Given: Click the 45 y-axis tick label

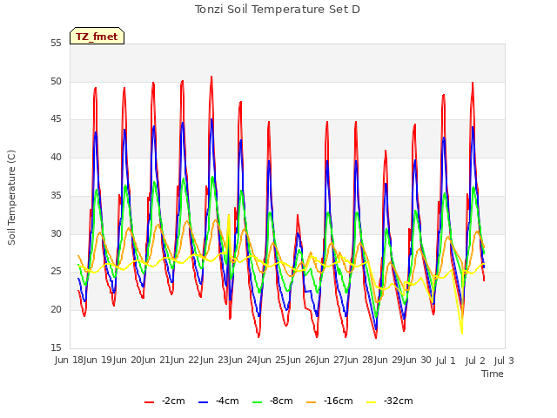Looking at the screenshot, I should pyautogui.click(x=56, y=119).
